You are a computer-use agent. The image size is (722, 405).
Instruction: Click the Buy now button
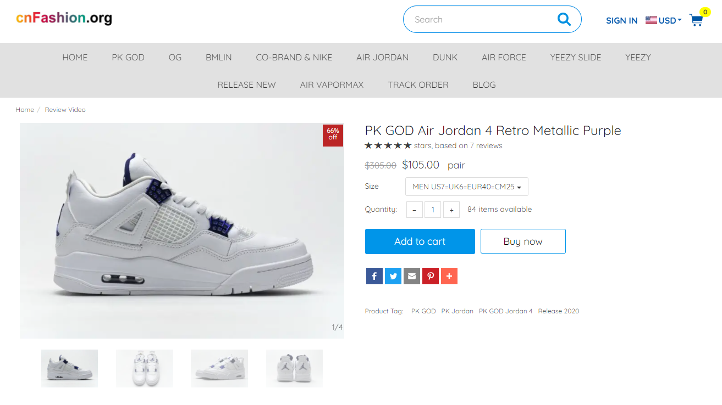[x=523, y=241]
